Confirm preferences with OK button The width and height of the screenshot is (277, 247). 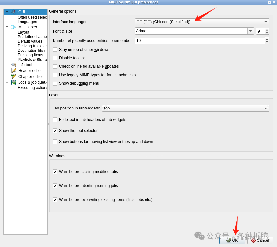(232, 240)
